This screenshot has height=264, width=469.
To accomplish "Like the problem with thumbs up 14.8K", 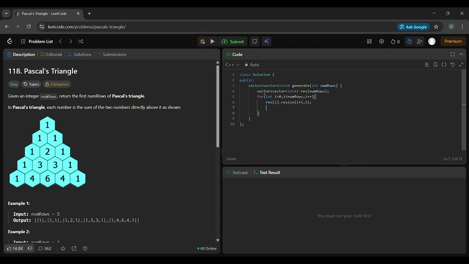I will coord(15,248).
